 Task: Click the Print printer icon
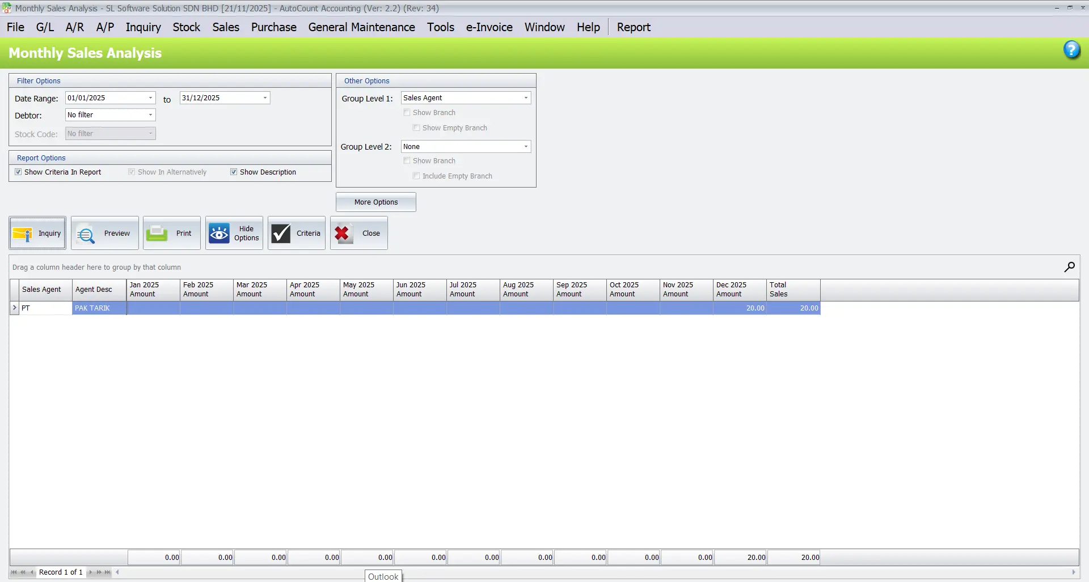pos(157,232)
